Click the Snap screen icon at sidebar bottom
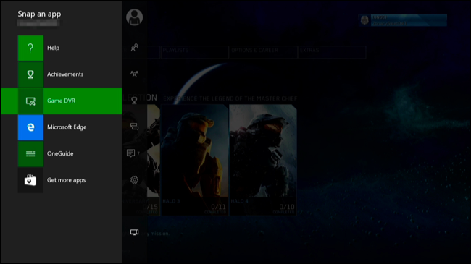This screenshot has height=264, width=471. [134, 232]
